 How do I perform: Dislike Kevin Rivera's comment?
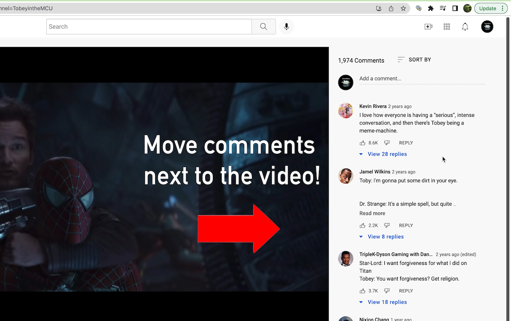387,143
